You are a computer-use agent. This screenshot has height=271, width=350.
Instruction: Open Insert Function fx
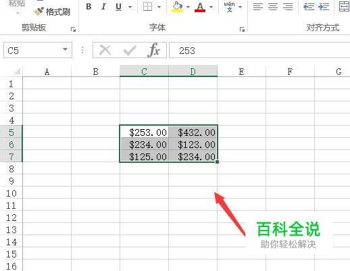point(154,50)
